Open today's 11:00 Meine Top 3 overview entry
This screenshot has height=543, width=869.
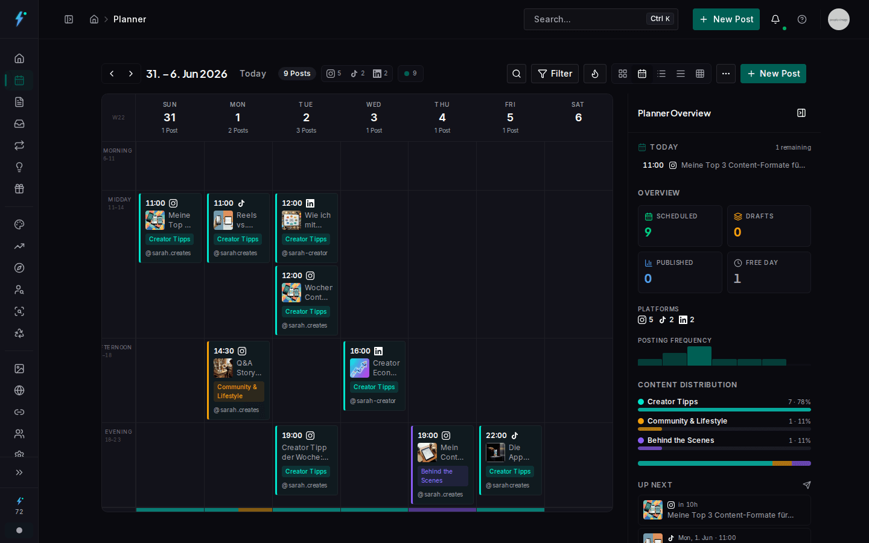click(724, 165)
